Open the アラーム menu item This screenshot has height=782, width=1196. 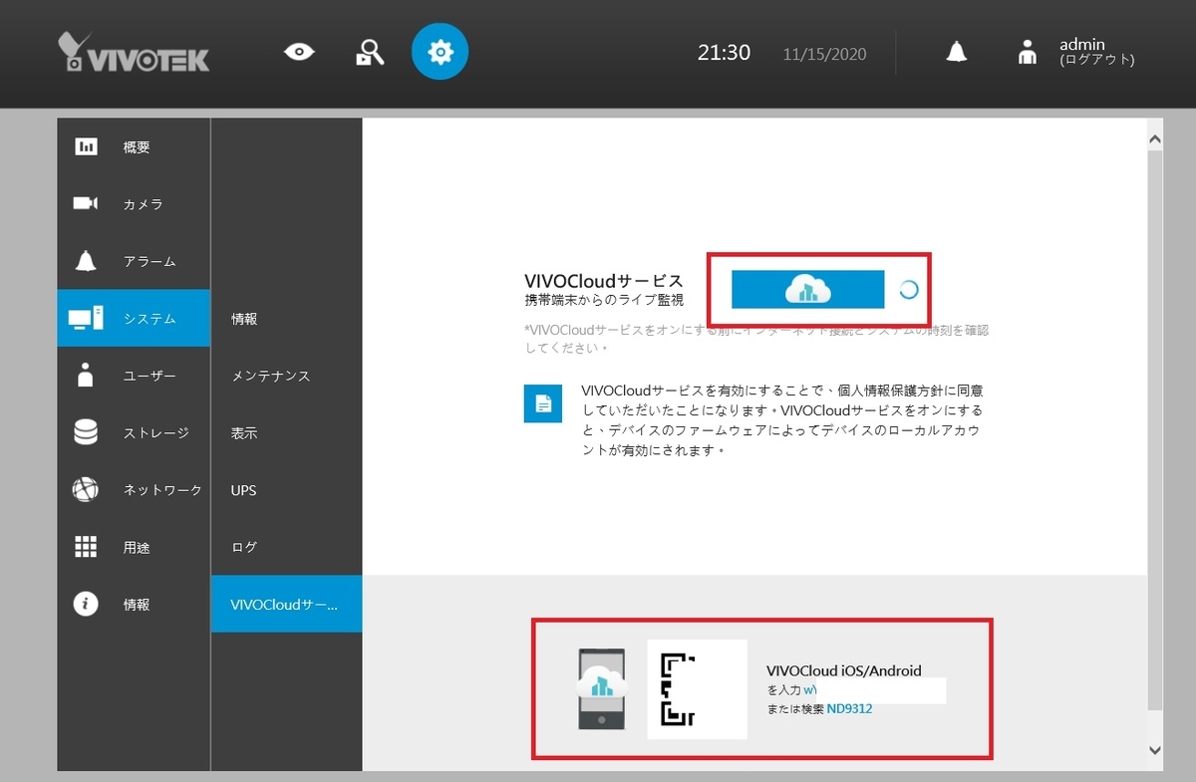(x=134, y=261)
